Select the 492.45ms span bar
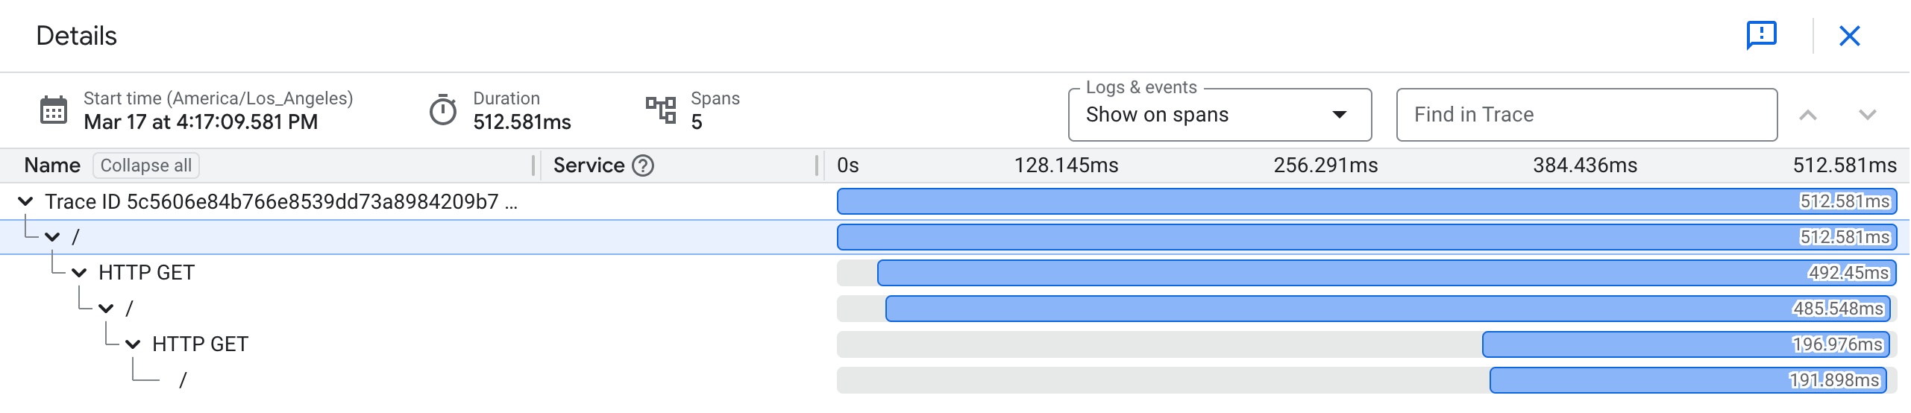The image size is (1911, 413). (1343, 273)
